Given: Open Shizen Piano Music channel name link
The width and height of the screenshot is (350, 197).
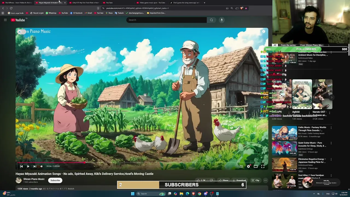Looking at the screenshot, I should click(34, 179).
